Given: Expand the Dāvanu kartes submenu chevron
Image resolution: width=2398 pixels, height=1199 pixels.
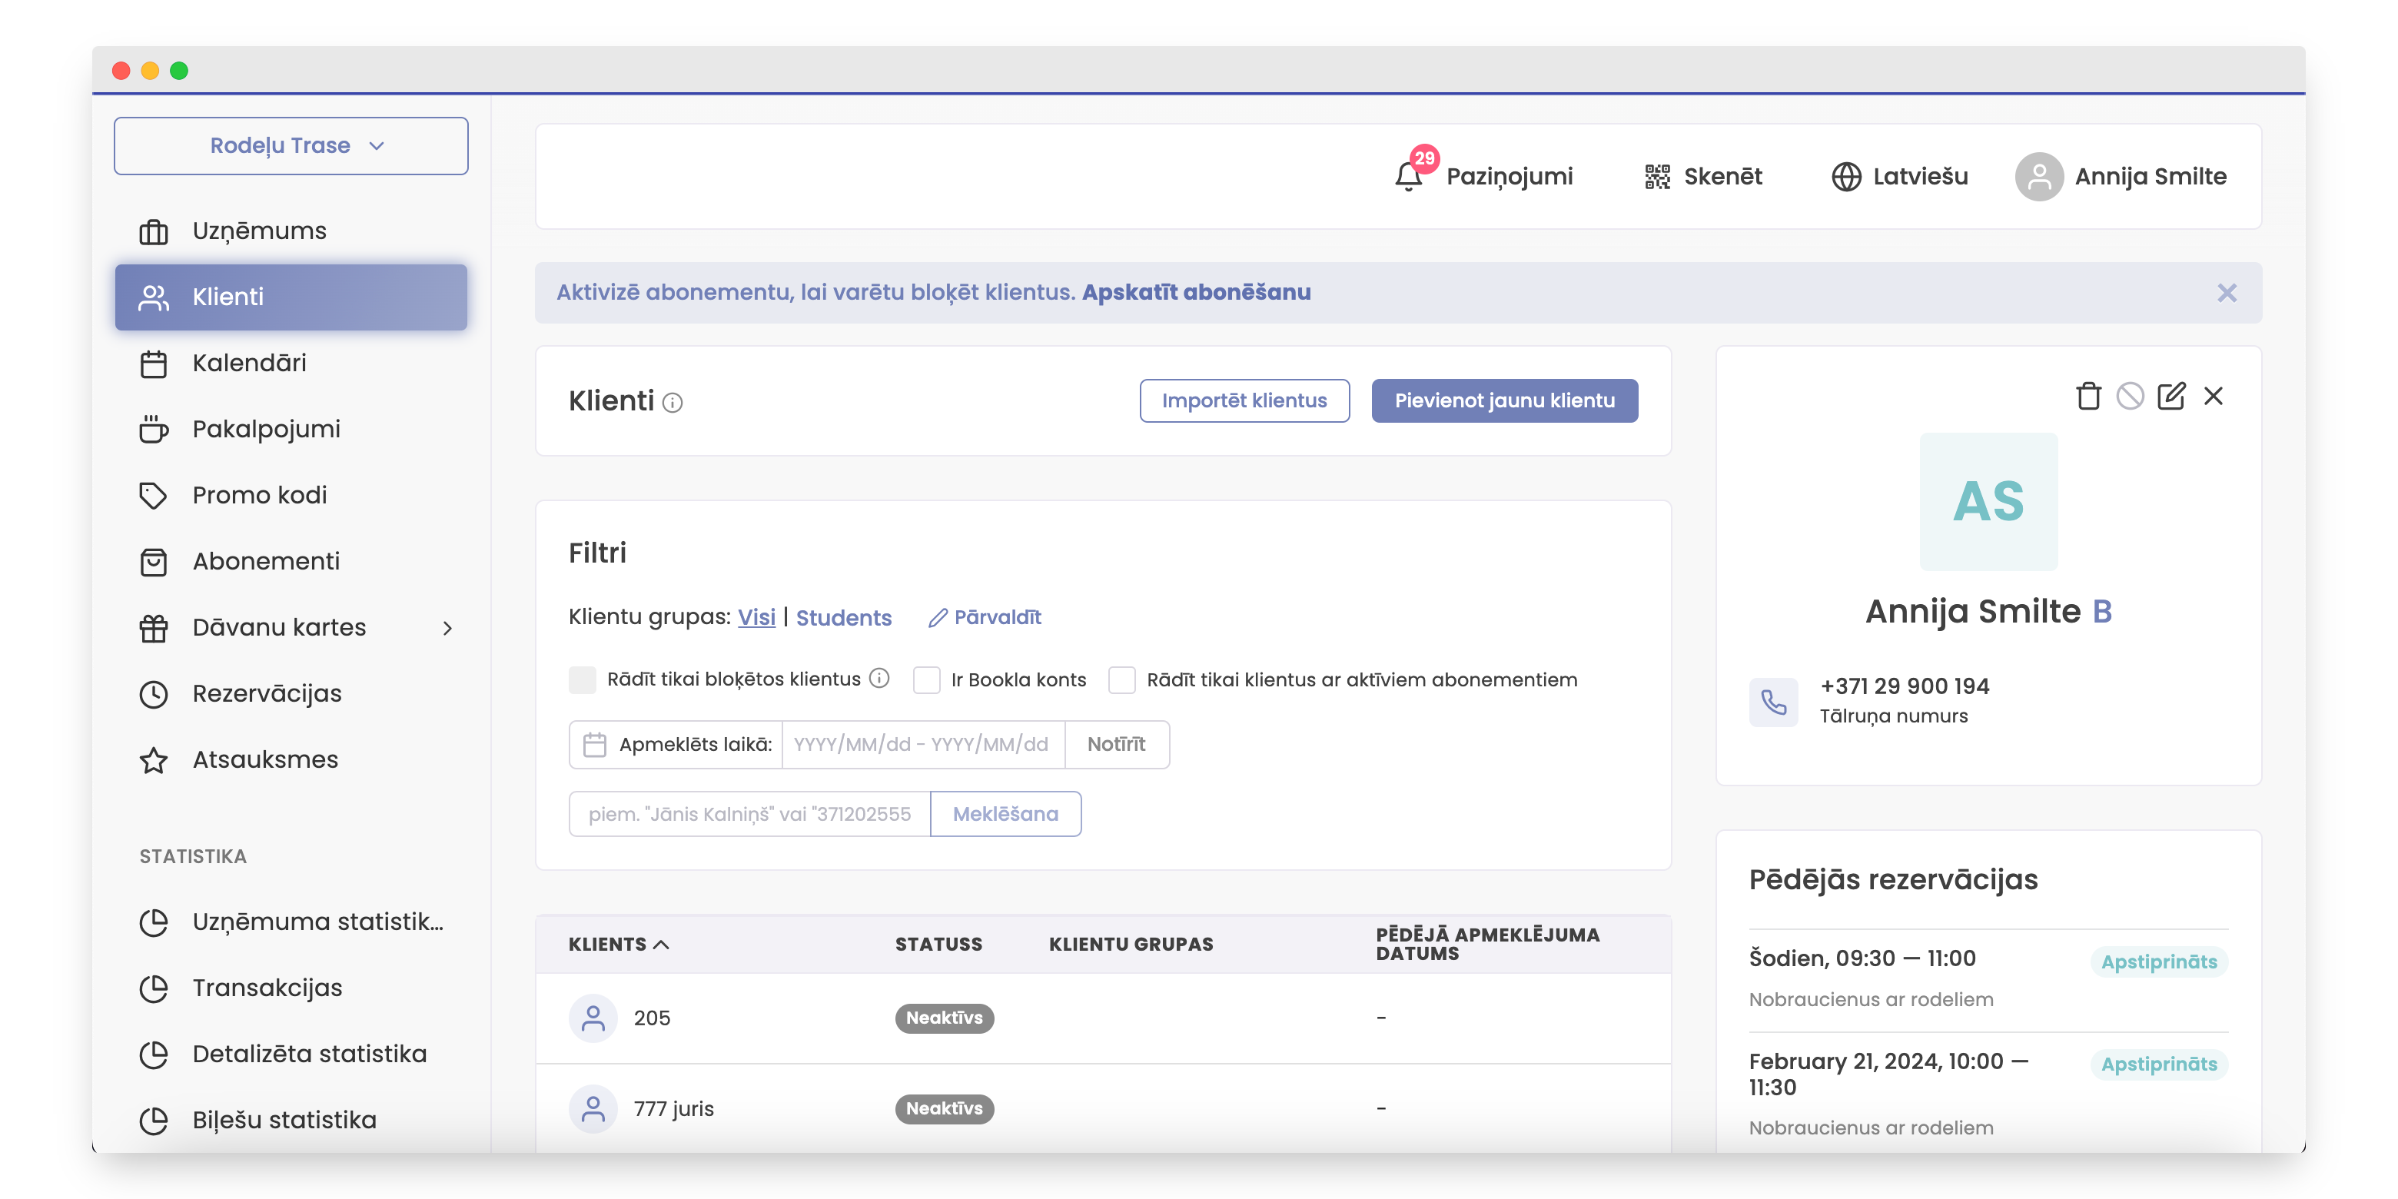Looking at the screenshot, I should click(448, 629).
